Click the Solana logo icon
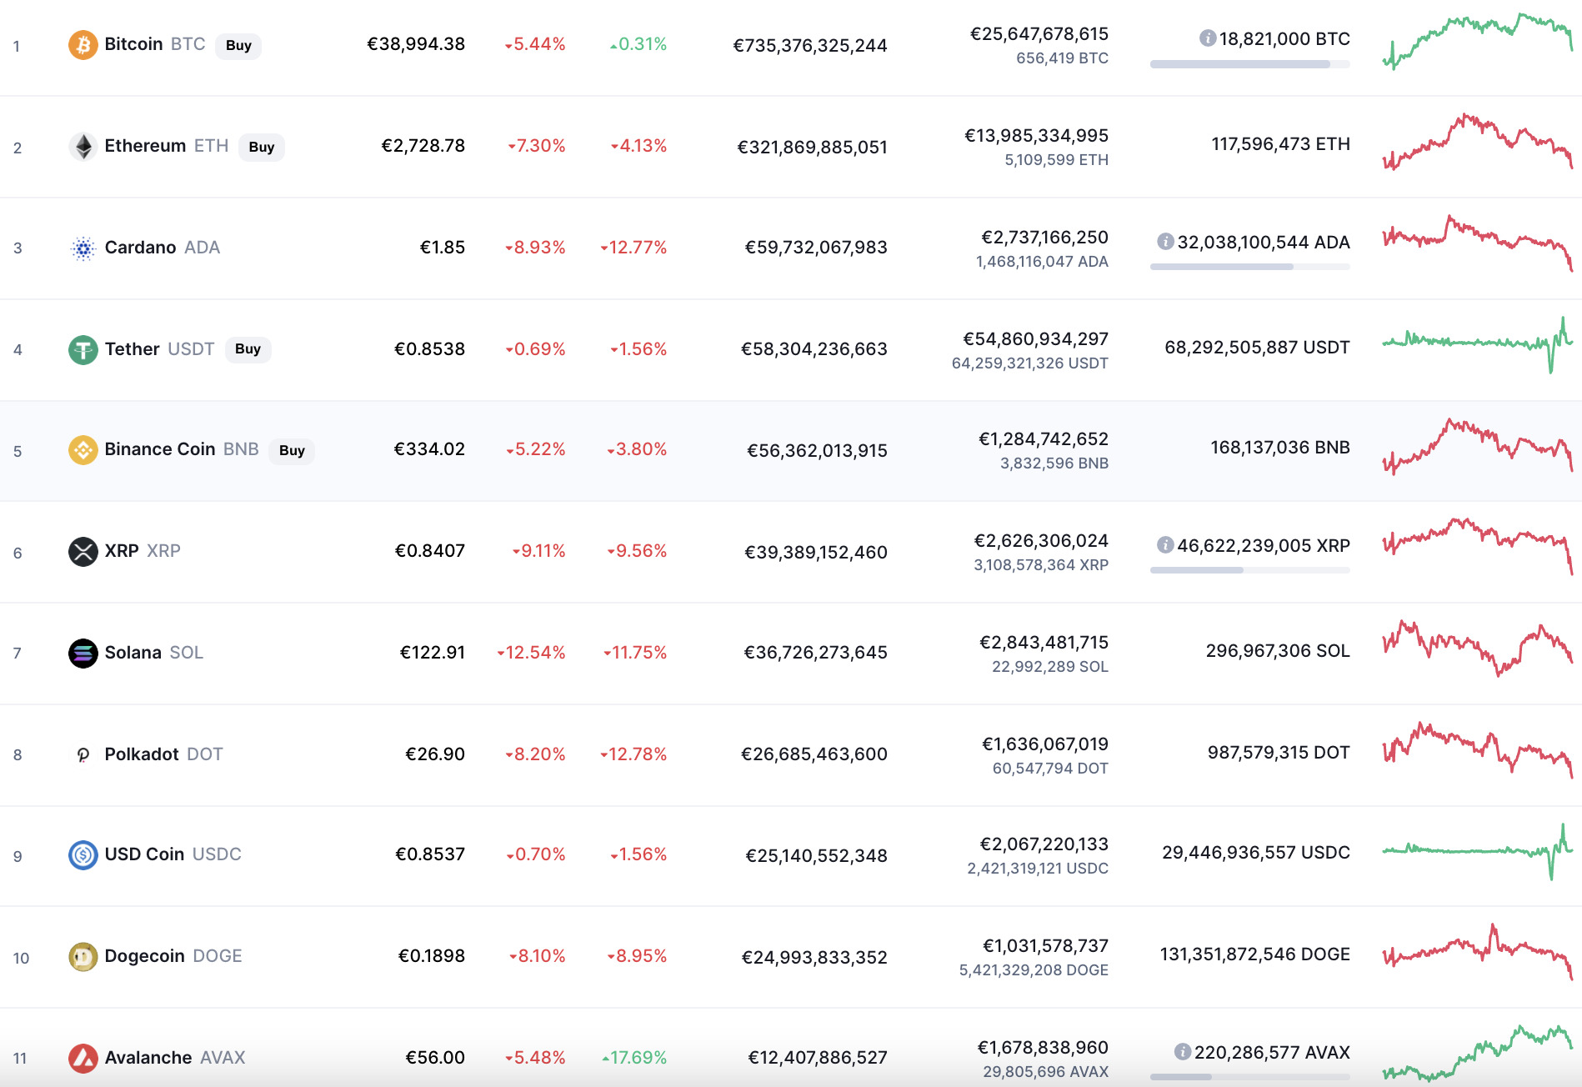This screenshot has height=1087, width=1582. (x=83, y=654)
